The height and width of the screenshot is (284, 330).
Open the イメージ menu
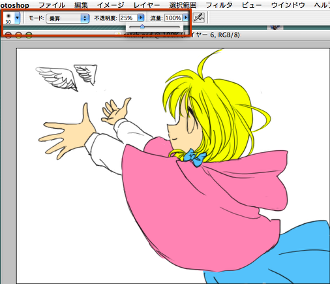point(110,5)
